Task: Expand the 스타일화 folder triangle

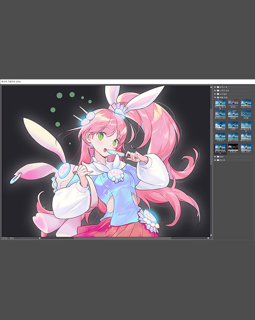Action: pyautogui.click(x=215, y=94)
